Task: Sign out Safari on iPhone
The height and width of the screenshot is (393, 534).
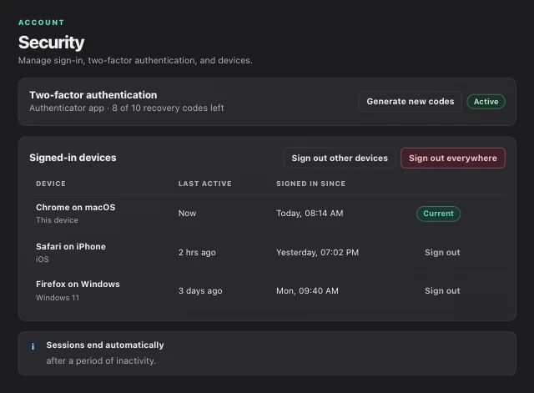Action: point(442,252)
